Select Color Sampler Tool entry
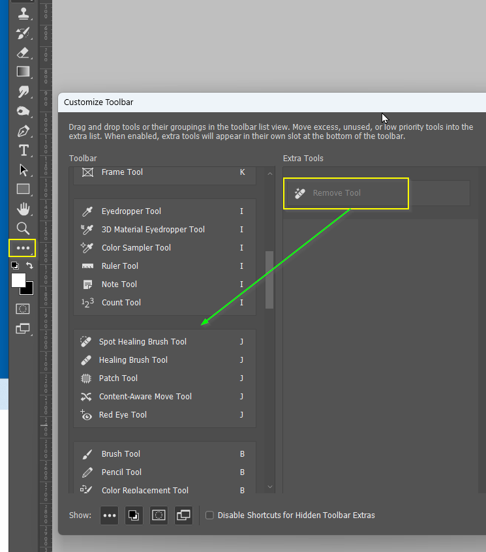486x552 pixels. point(164,248)
